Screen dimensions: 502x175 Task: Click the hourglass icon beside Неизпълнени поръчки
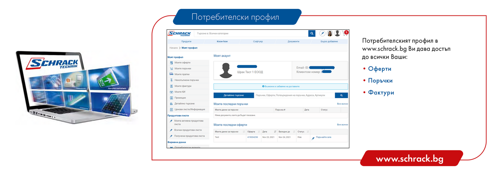tap(171, 80)
